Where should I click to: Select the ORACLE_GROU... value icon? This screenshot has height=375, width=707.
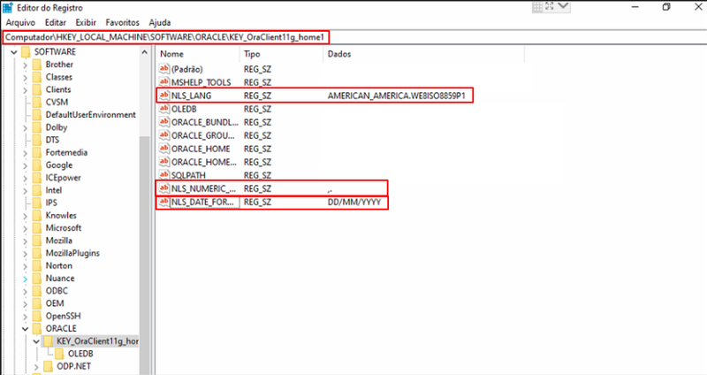(x=164, y=135)
